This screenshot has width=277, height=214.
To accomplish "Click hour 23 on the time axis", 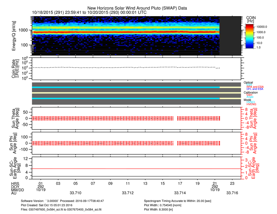I will pyautogui.click(x=232, y=183).
